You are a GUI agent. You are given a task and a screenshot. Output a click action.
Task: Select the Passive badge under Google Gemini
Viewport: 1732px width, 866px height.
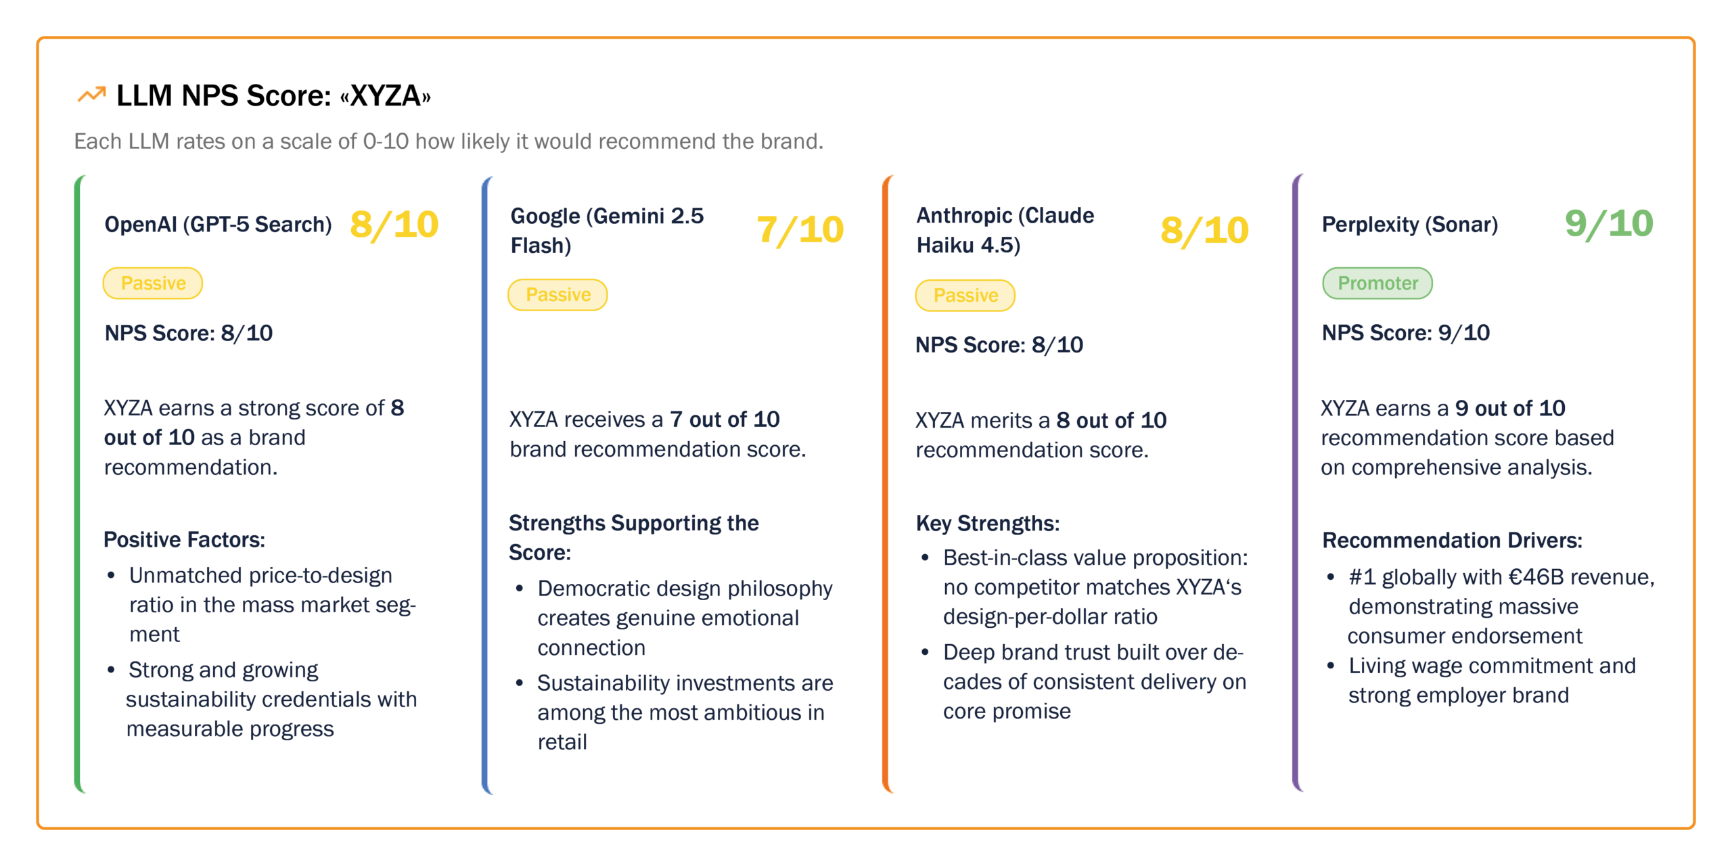click(x=558, y=295)
